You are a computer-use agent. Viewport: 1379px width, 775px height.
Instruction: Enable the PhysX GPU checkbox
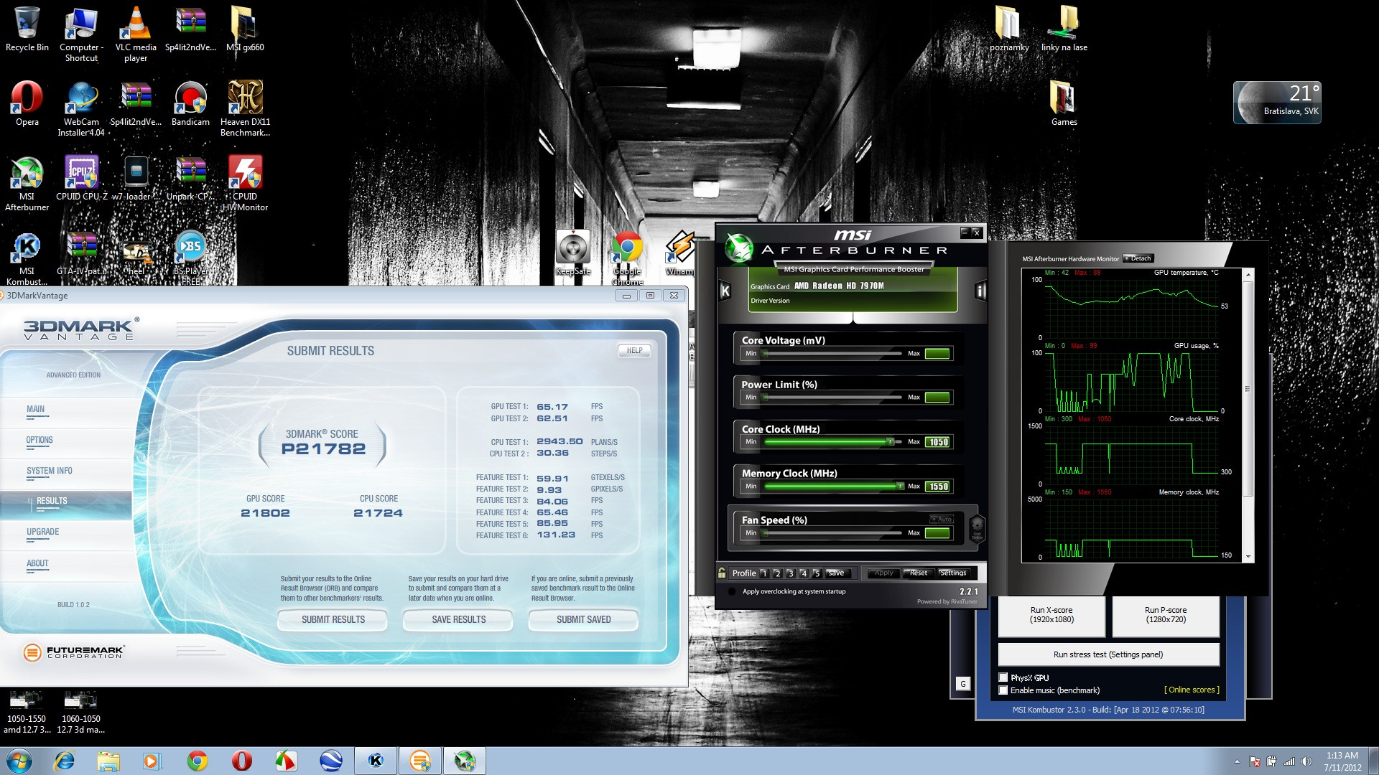click(1003, 677)
